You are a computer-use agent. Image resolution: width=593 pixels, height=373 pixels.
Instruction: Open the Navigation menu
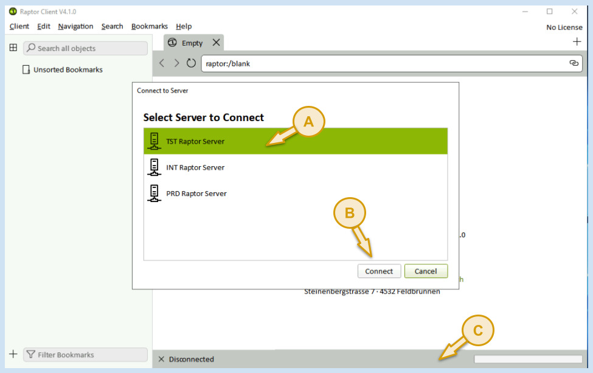coord(75,26)
